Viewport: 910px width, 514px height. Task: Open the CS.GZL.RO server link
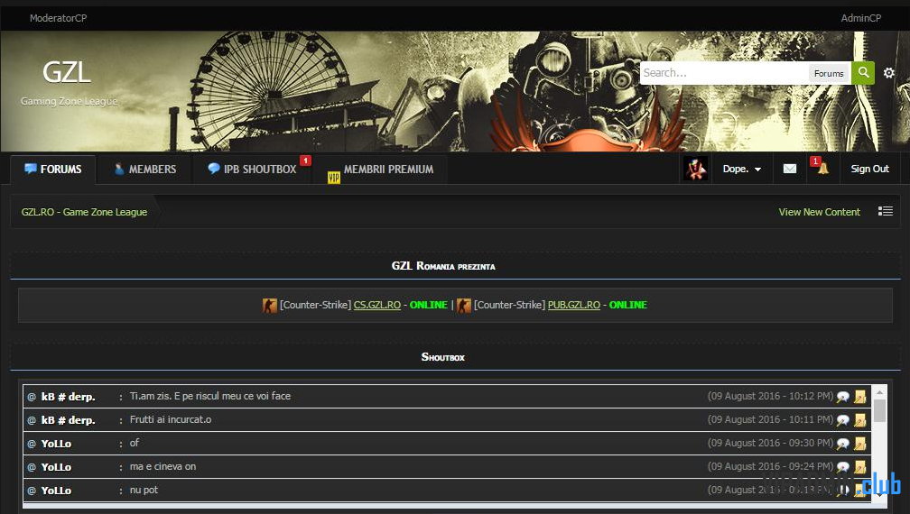(377, 305)
